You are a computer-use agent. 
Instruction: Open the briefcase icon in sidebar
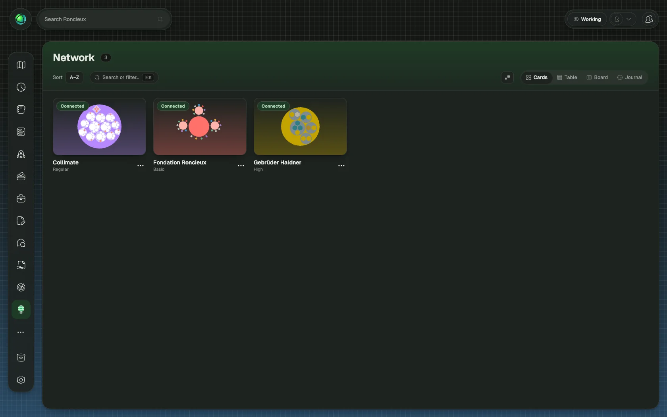click(x=21, y=199)
